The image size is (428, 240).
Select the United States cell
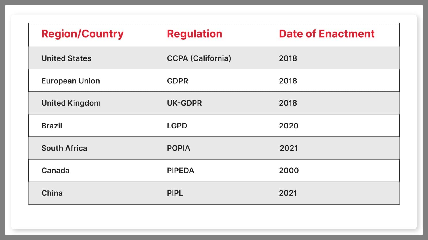pyautogui.click(x=66, y=58)
